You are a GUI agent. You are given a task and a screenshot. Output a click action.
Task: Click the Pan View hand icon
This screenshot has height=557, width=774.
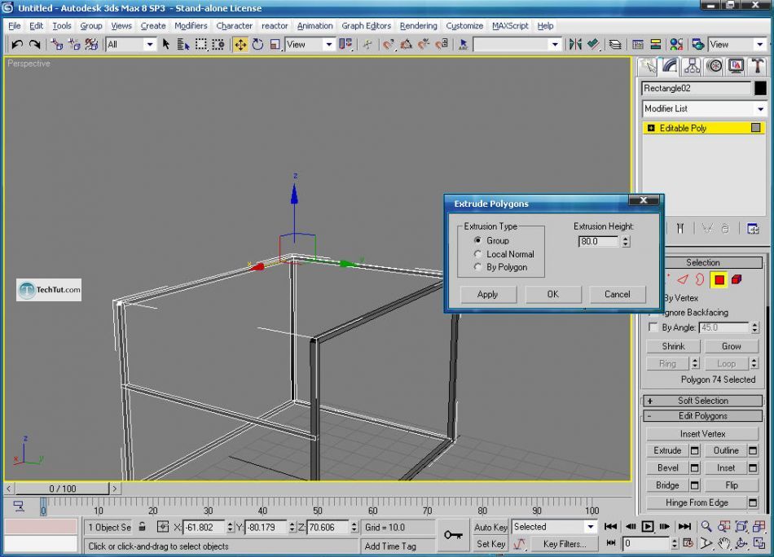pos(723,544)
